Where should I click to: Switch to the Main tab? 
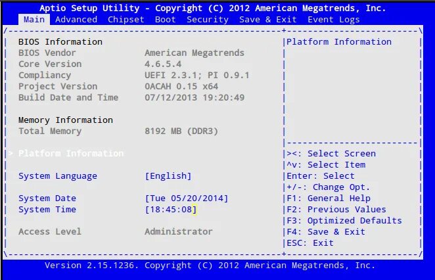(x=34, y=20)
